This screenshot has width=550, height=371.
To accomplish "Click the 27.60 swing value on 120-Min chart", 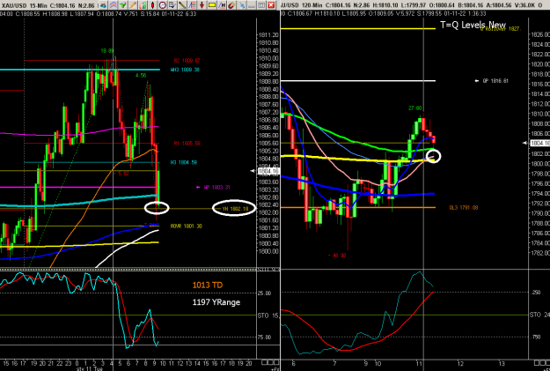I will [x=415, y=108].
